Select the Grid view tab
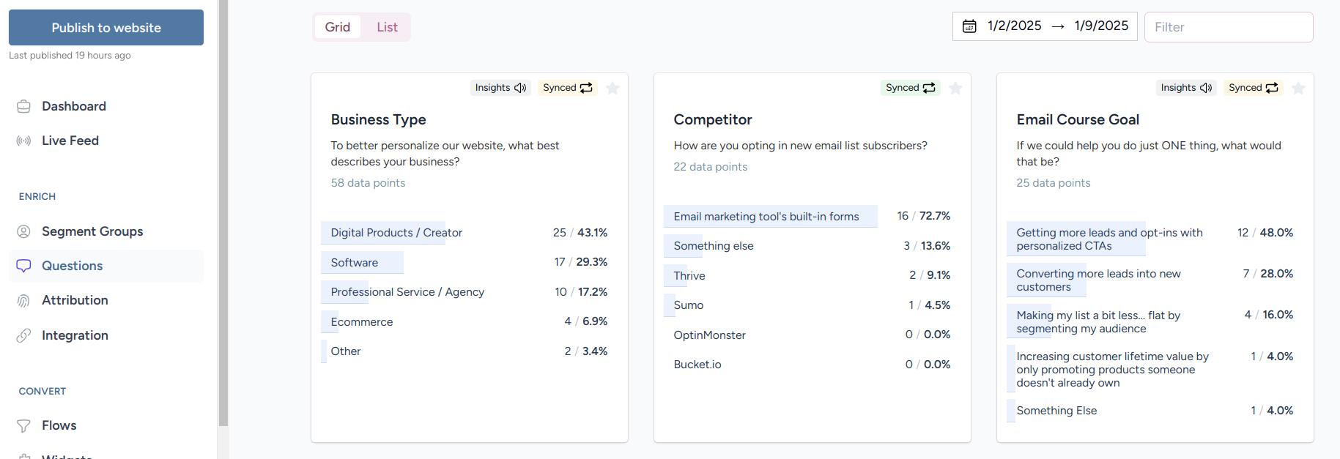The image size is (1340, 459). 338,27
